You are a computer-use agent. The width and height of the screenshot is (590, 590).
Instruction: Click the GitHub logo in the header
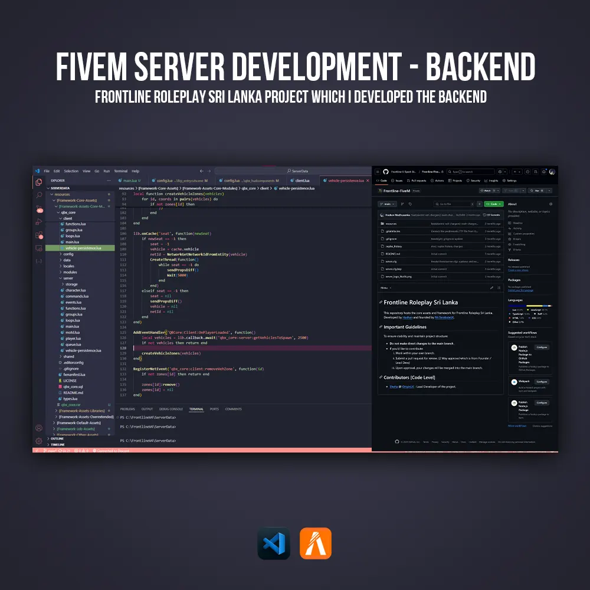[385, 172]
